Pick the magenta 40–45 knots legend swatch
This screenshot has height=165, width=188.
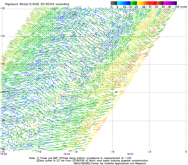click(167, 3)
